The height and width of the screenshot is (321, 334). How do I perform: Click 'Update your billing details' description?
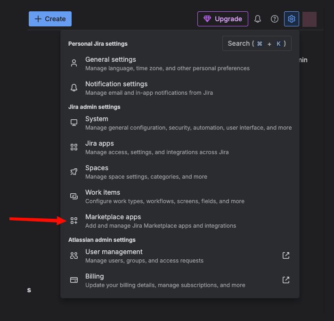click(165, 285)
